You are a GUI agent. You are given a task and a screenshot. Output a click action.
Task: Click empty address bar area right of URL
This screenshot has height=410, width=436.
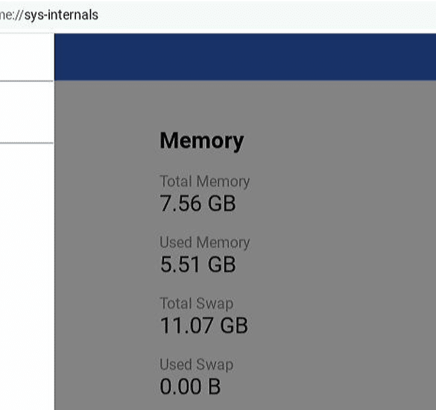(267, 15)
